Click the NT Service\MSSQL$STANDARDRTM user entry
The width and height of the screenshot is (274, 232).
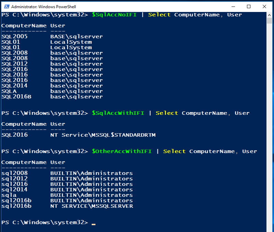tap(103, 135)
